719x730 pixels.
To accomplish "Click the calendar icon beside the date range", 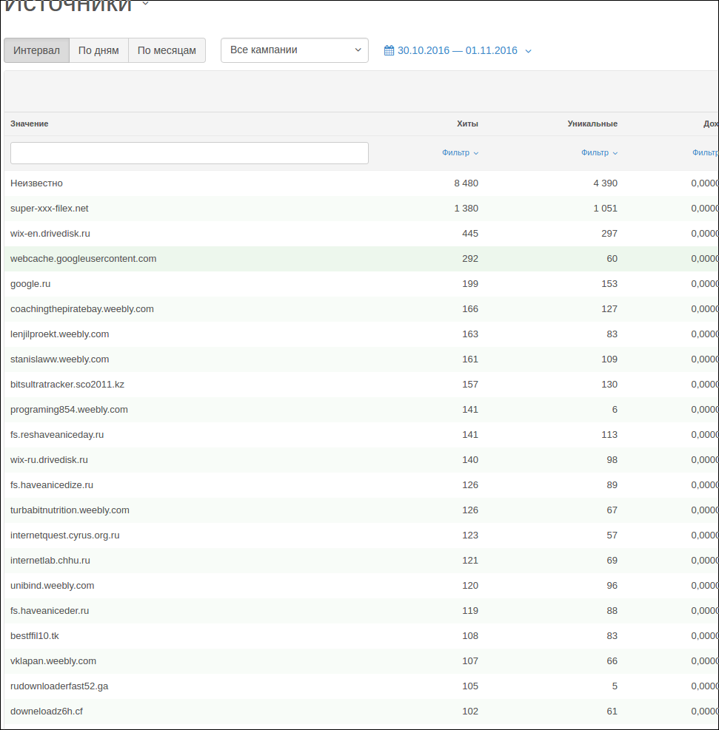I will [x=389, y=50].
